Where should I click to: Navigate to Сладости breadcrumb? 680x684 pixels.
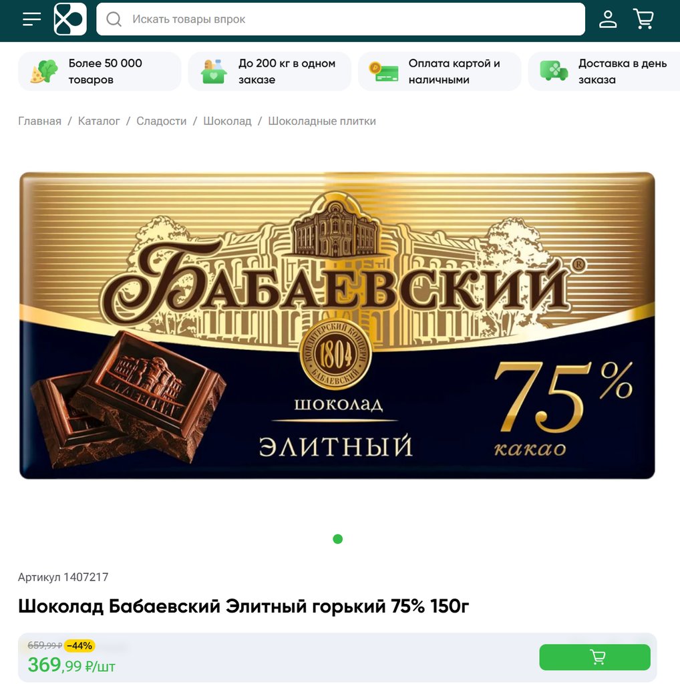click(x=162, y=122)
